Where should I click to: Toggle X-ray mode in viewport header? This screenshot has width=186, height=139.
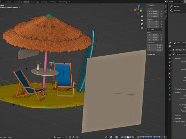[x=122, y=137]
